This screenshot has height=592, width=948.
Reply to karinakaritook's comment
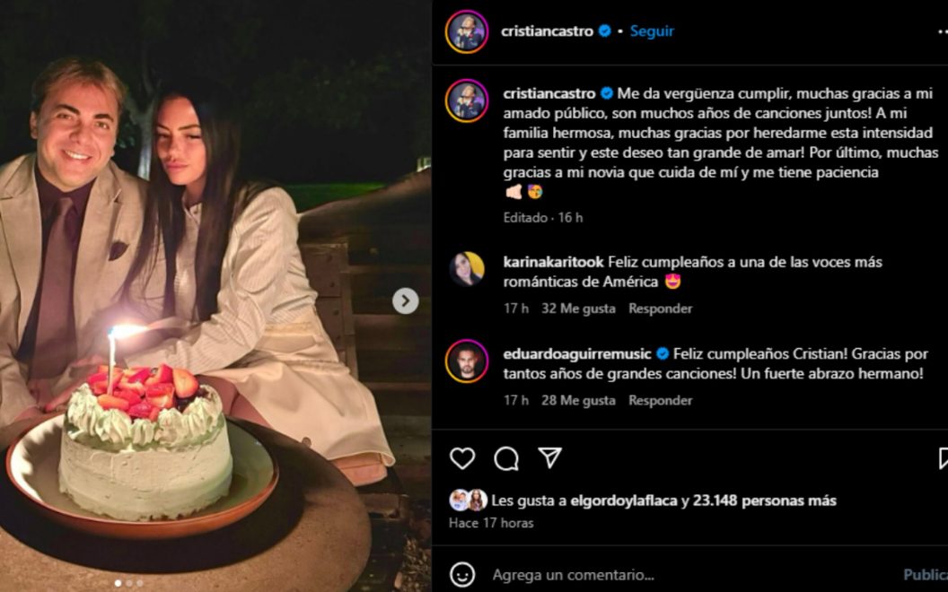click(x=660, y=308)
